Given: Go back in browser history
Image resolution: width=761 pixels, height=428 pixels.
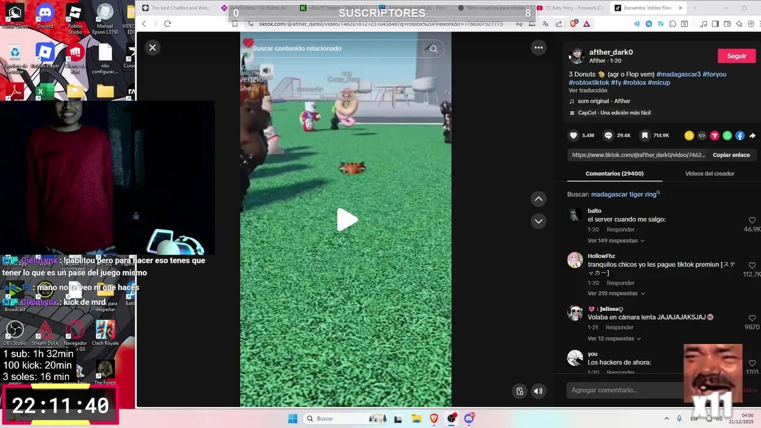Looking at the screenshot, I should coord(144,24).
